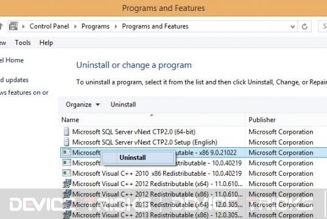
Task: Open the Tools menu
Action: [23, 43]
